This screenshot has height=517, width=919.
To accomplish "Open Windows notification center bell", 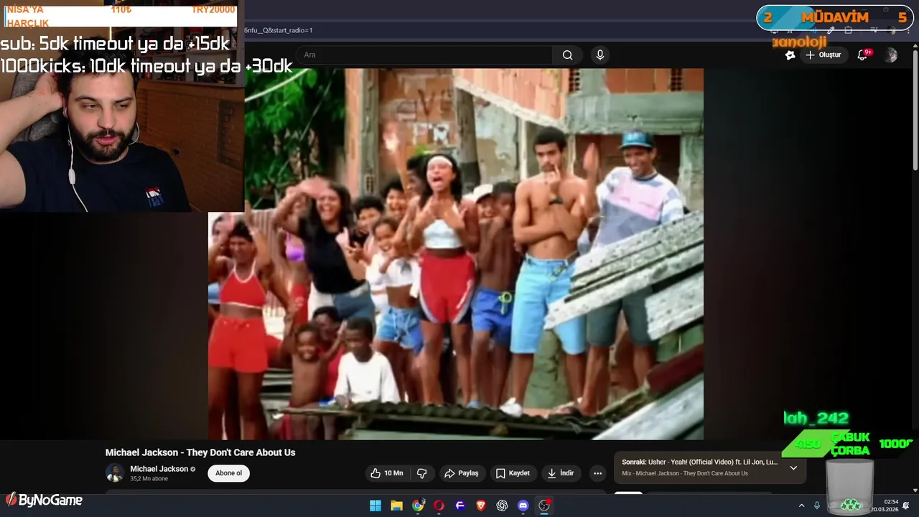I will (x=906, y=506).
